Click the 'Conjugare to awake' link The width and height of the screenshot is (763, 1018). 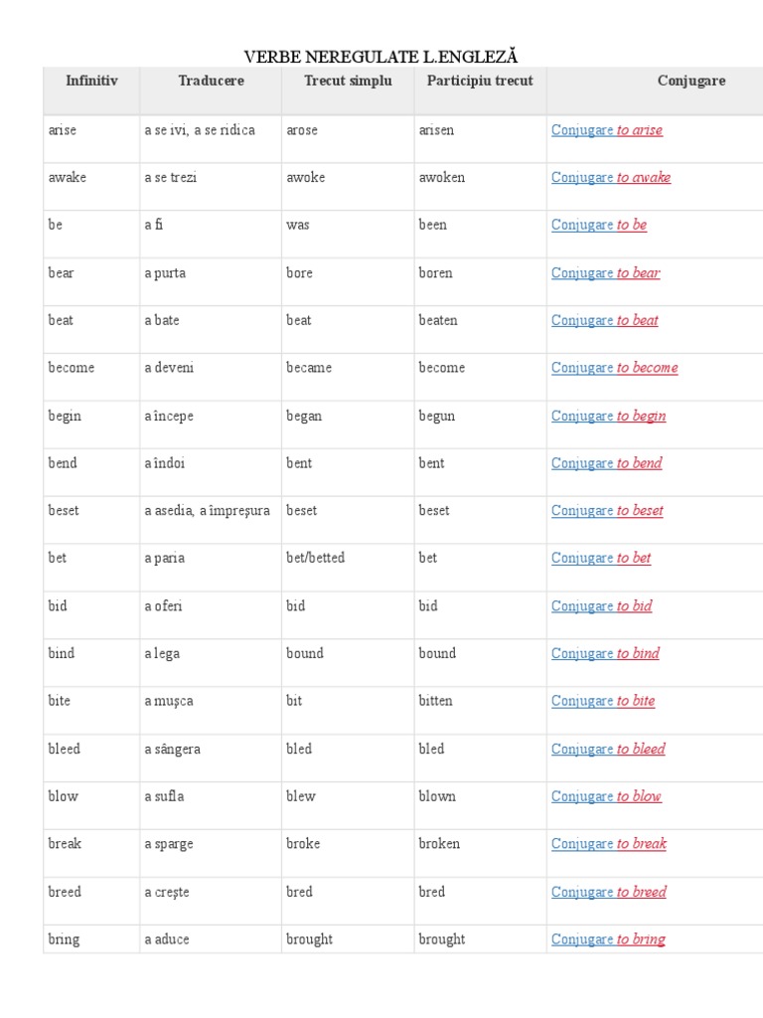click(x=610, y=178)
